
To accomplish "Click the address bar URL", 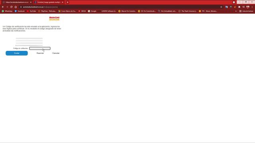I will [40, 7].
